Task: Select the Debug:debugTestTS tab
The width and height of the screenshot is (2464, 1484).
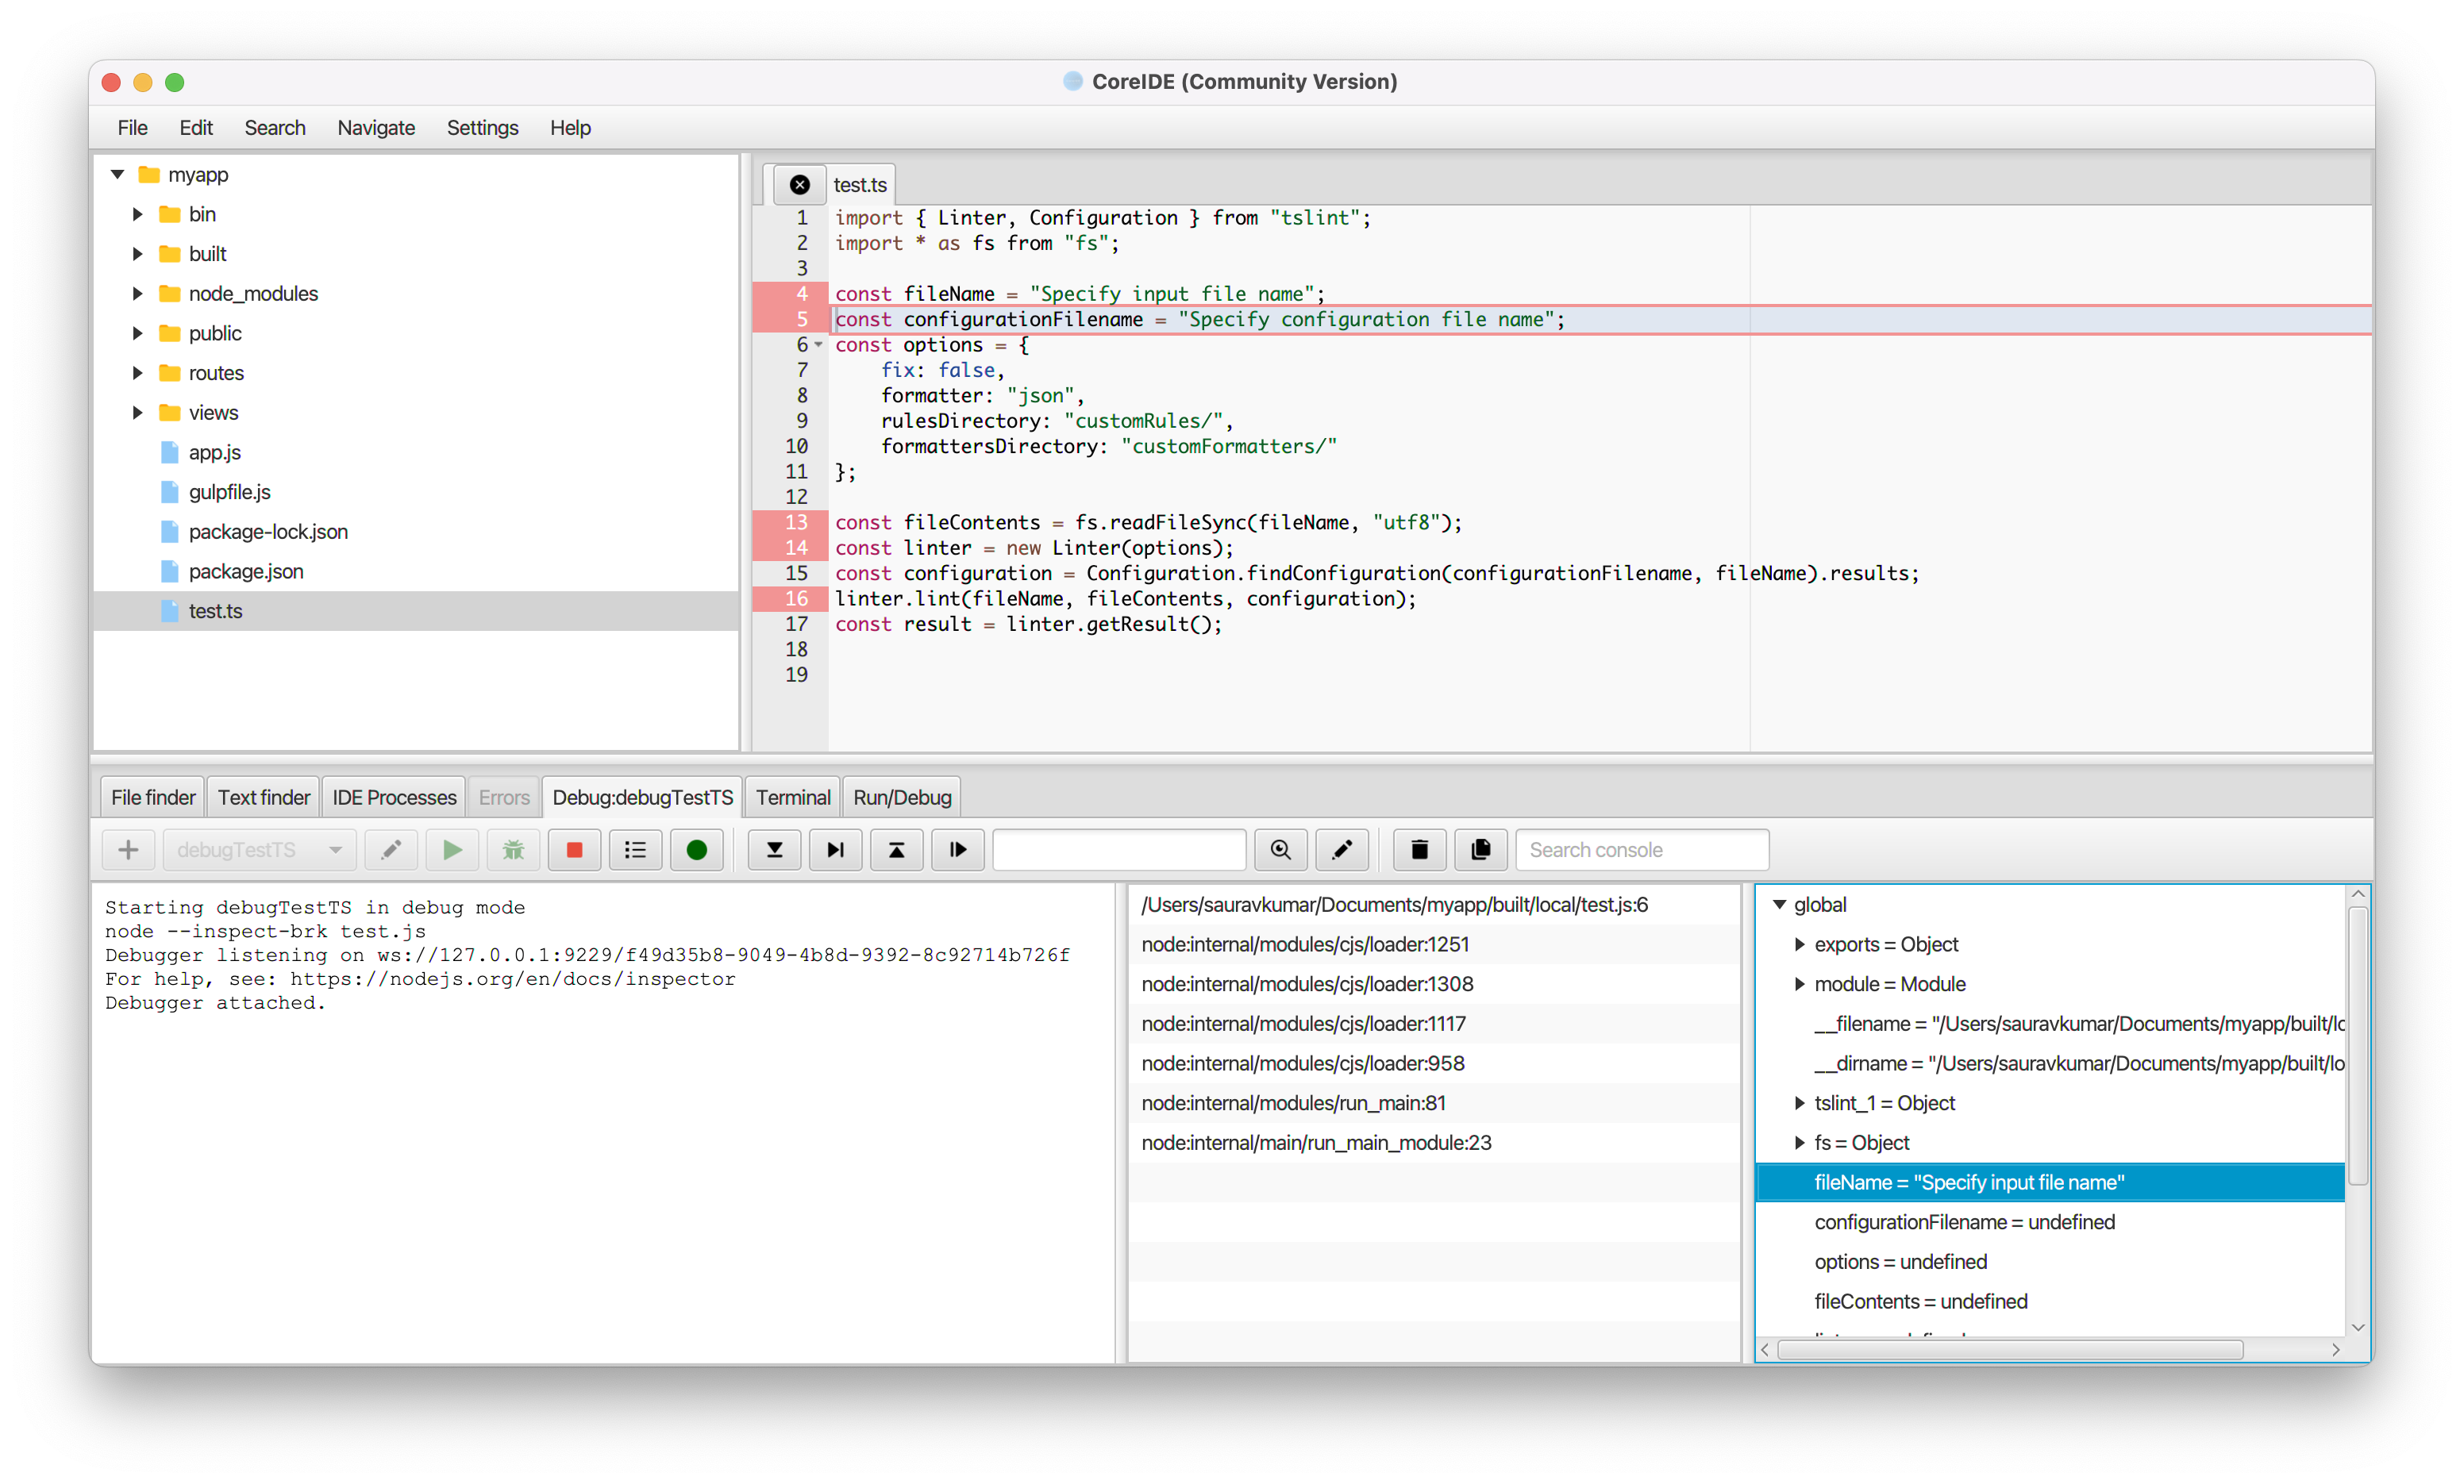Action: pos(642,797)
